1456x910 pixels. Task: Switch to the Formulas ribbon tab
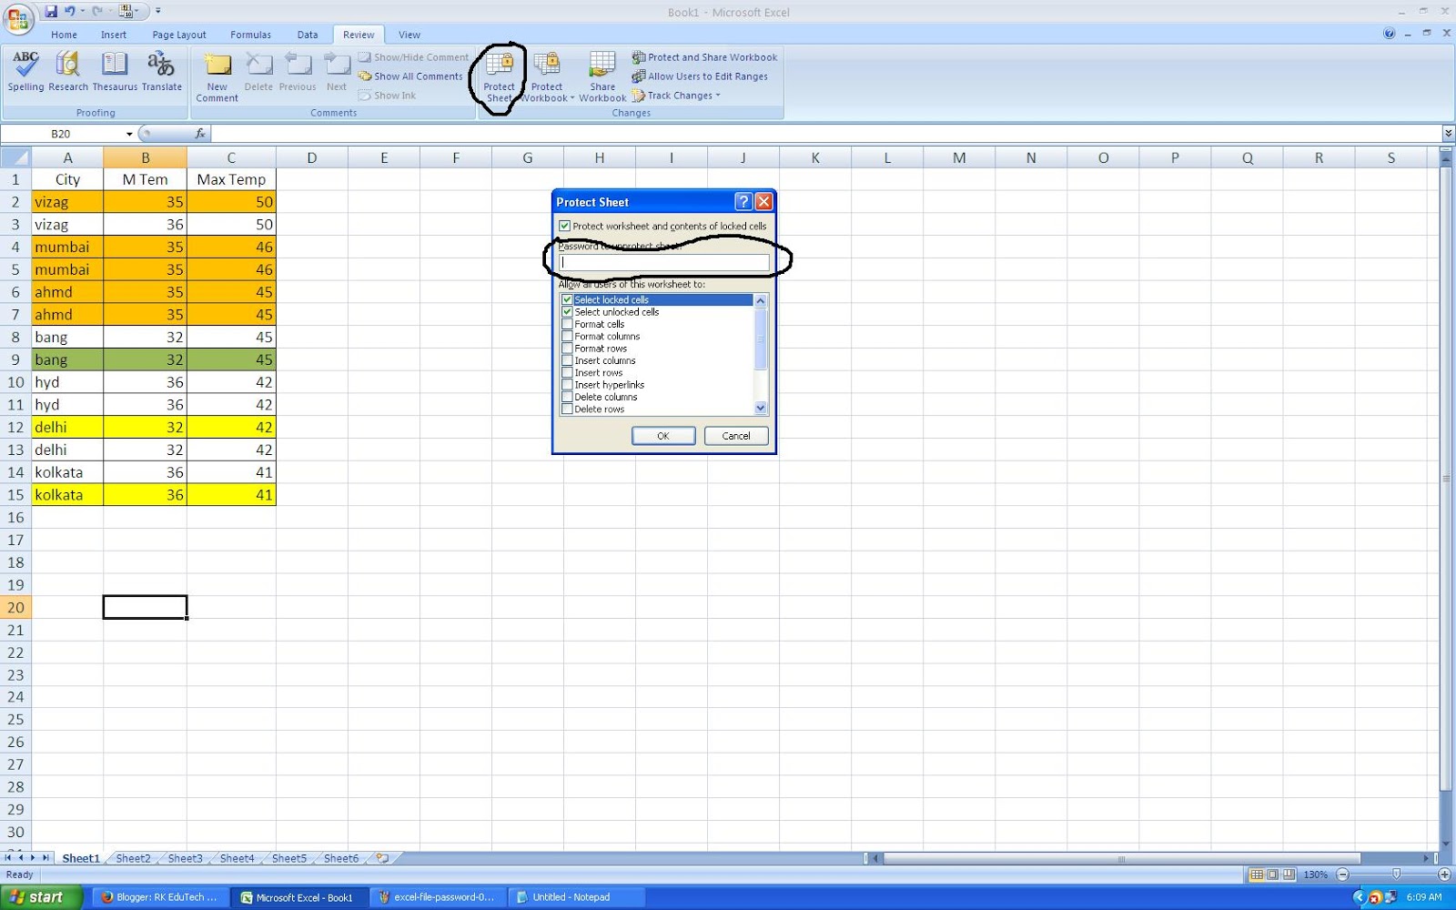tap(250, 35)
